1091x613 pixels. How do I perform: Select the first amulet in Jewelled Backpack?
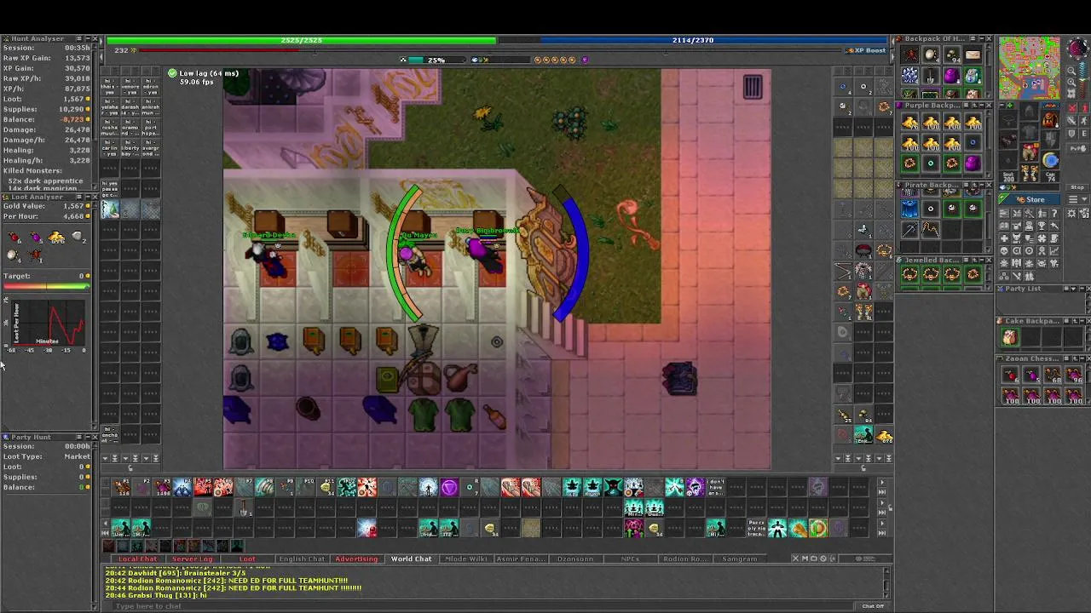[909, 274]
